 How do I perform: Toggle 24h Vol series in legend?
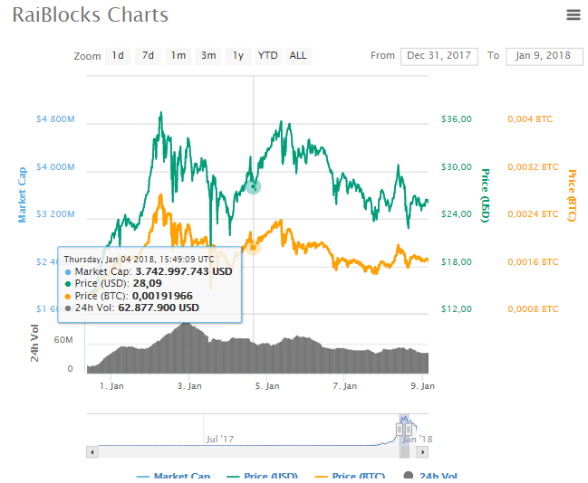[430, 477]
